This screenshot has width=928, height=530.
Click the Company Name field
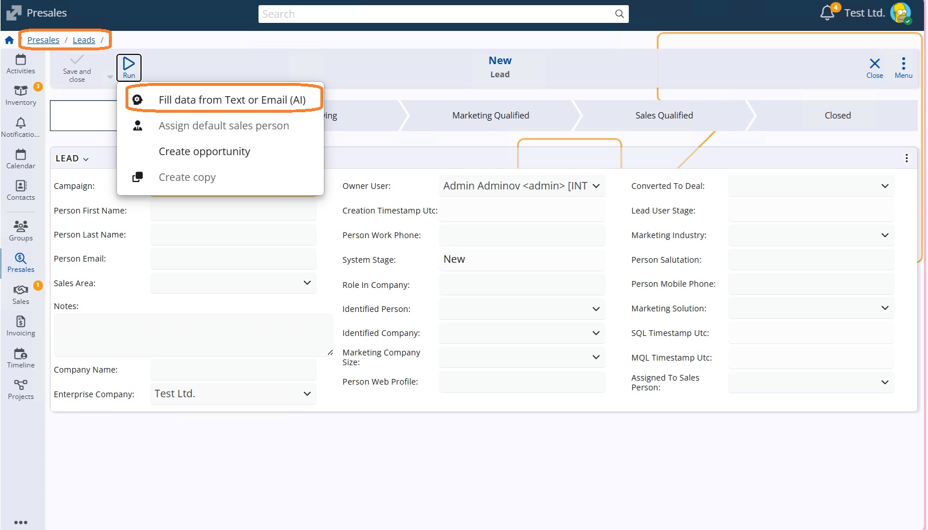coord(233,369)
